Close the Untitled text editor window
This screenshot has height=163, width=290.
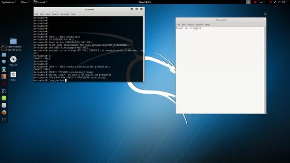coord(263,19)
